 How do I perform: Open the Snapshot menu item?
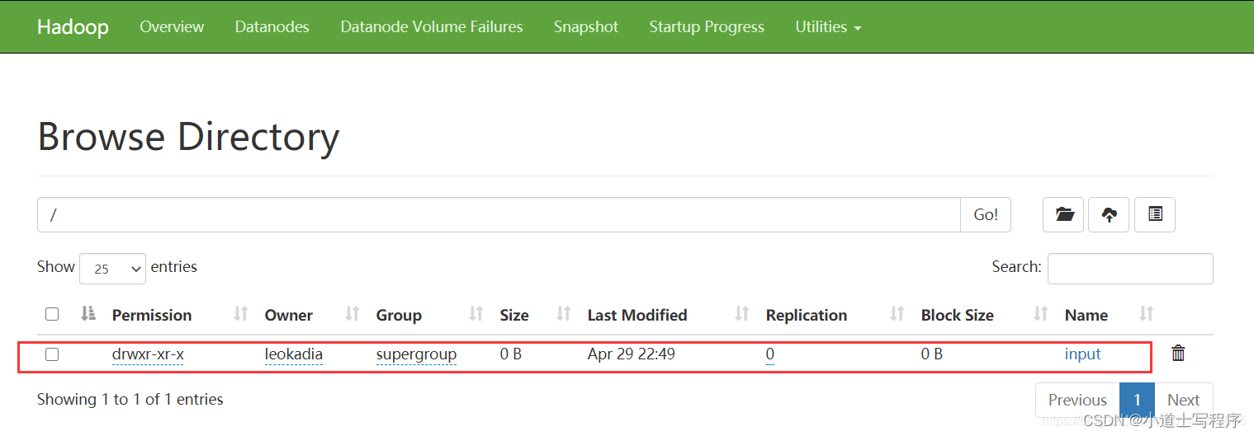[x=586, y=27]
